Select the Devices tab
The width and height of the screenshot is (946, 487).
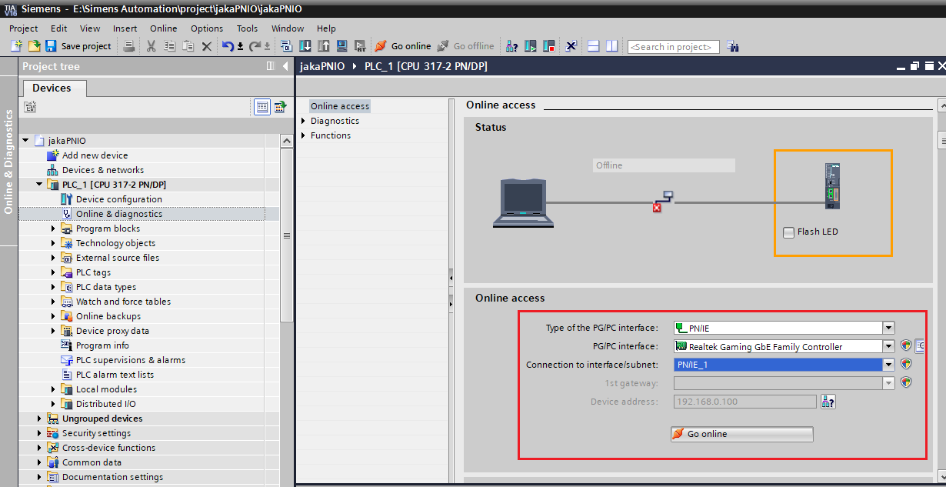(x=52, y=88)
